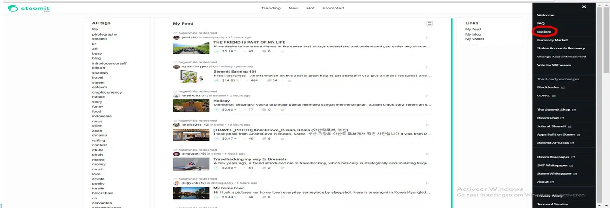
Task: Click pilgyunk's avatar icon
Action: pyautogui.click(x=176, y=183)
